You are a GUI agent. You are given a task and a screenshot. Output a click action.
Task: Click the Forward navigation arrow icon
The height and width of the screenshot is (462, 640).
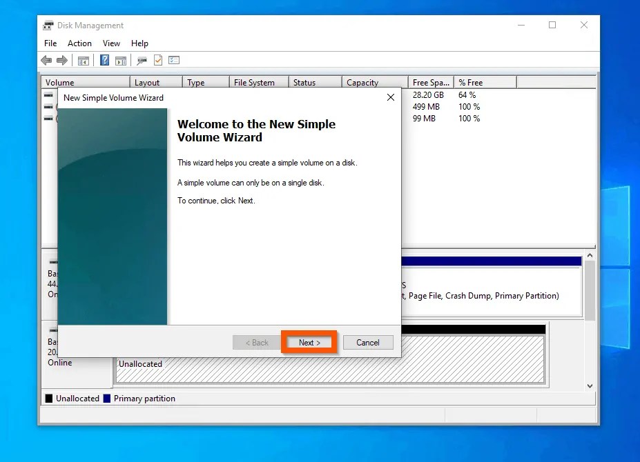pyautogui.click(x=61, y=60)
